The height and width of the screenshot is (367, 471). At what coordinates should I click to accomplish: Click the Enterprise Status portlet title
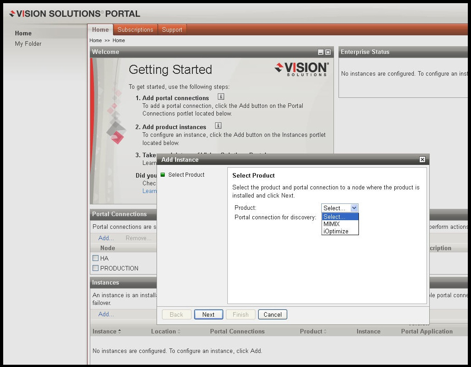(365, 52)
